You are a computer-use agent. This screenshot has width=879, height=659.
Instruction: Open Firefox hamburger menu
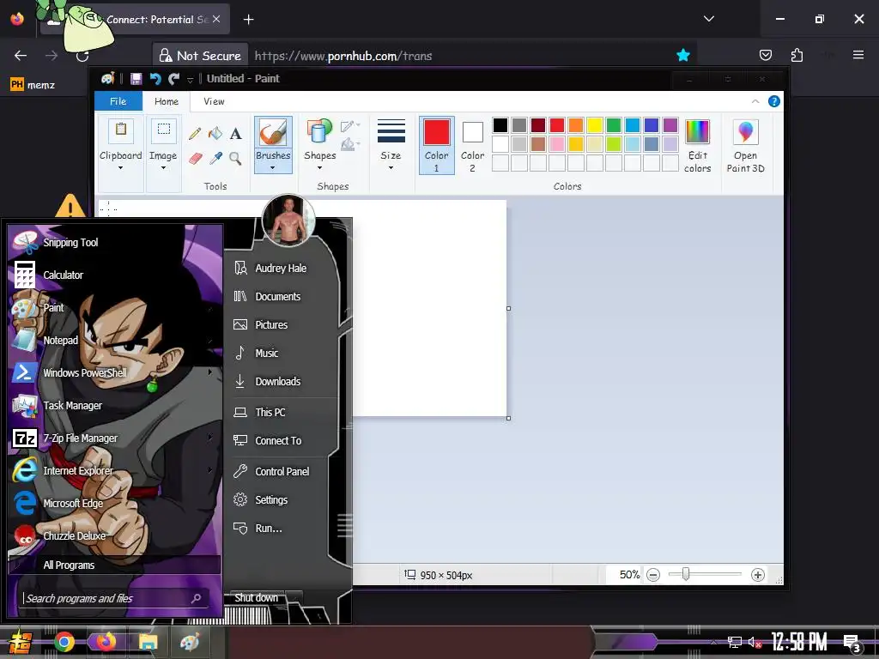point(858,55)
